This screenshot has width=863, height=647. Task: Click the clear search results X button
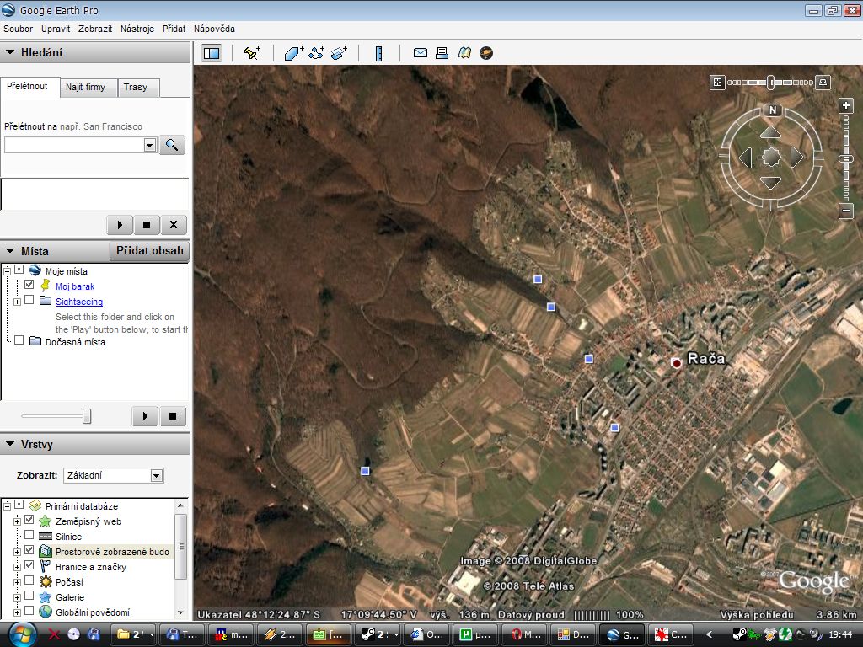click(x=174, y=224)
